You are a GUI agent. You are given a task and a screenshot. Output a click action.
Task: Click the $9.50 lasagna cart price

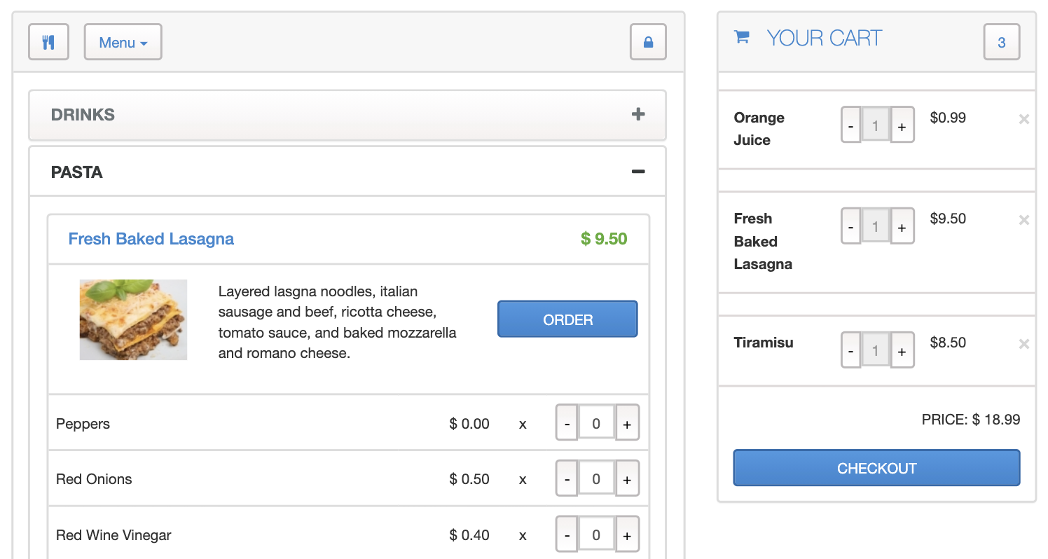[948, 219]
